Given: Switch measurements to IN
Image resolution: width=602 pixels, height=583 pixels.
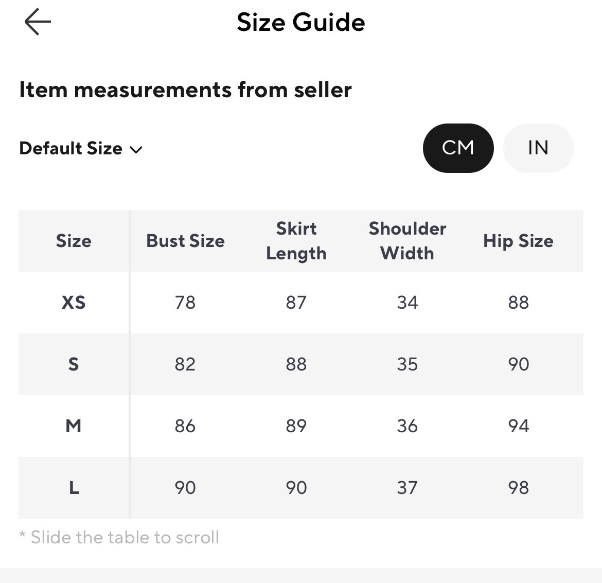Looking at the screenshot, I should pyautogui.click(x=538, y=148).
